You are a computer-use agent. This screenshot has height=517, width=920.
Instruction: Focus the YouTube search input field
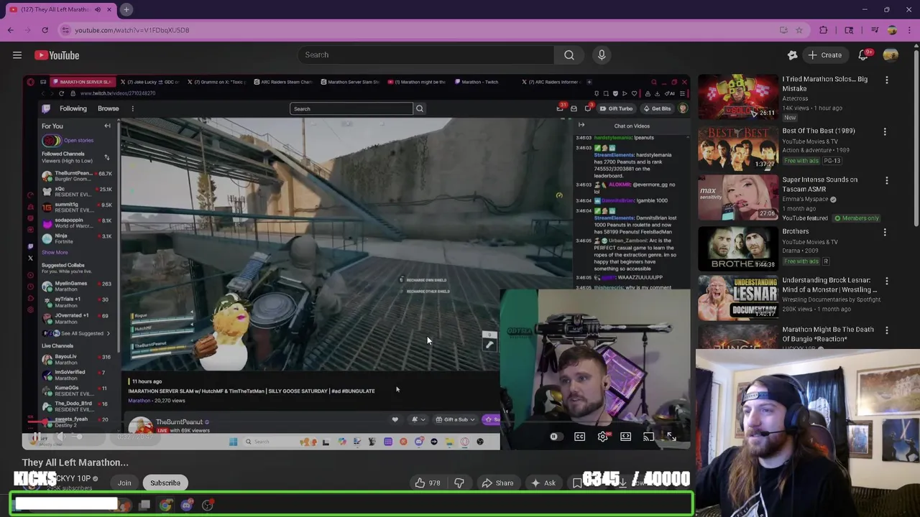[425, 55]
